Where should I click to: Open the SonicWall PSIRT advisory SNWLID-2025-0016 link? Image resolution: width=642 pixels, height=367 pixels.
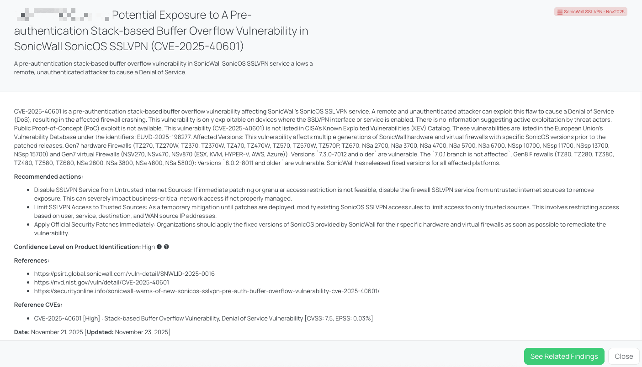pos(125,274)
